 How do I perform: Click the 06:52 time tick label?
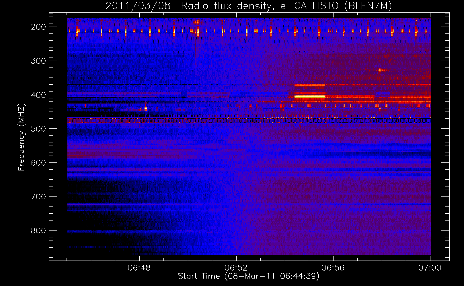236,268
